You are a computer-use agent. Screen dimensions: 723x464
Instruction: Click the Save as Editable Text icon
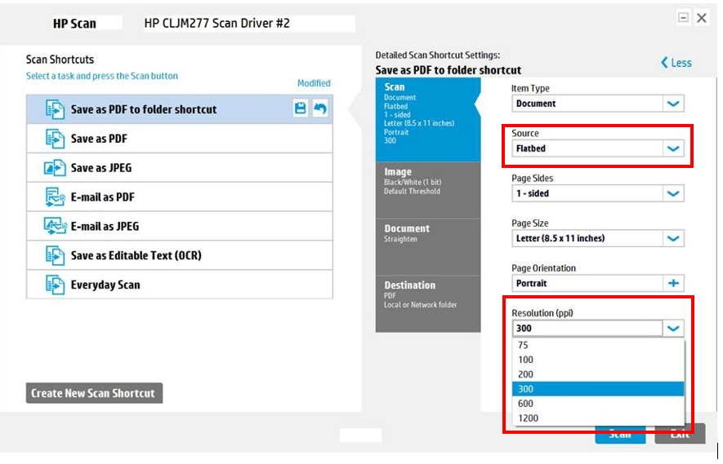click(x=55, y=255)
